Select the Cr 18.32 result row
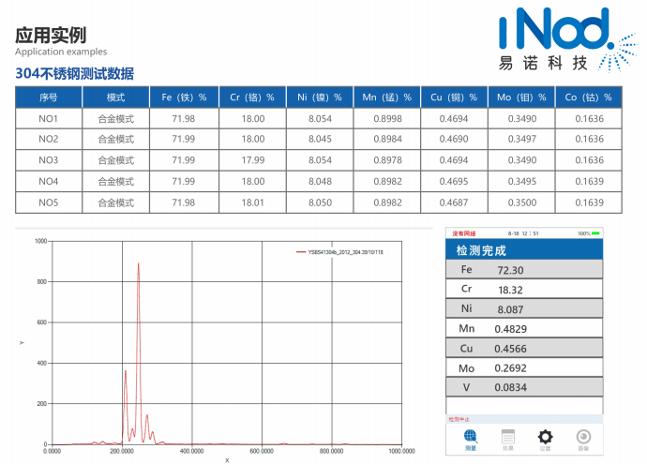The height and width of the screenshot is (464, 647). pyautogui.click(x=524, y=289)
